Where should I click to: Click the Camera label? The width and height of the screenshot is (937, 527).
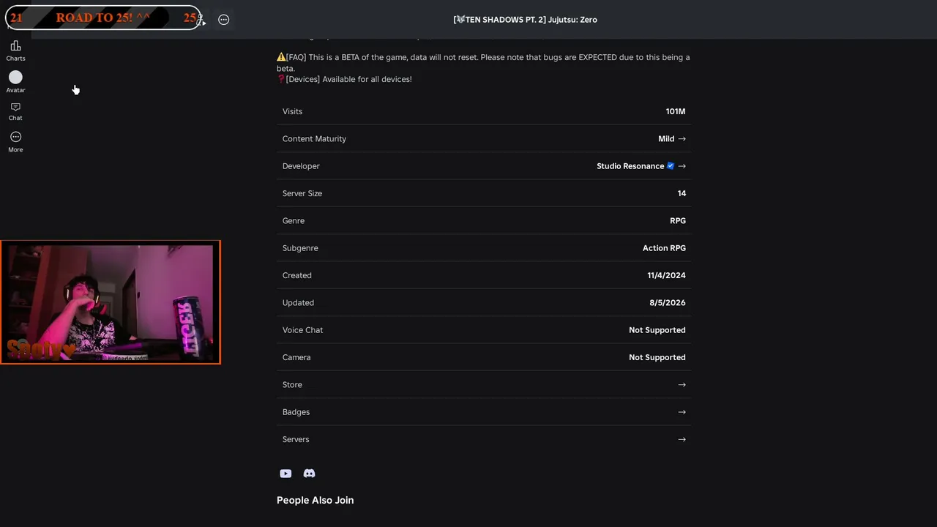pyautogui.click(x=296, y=357)
